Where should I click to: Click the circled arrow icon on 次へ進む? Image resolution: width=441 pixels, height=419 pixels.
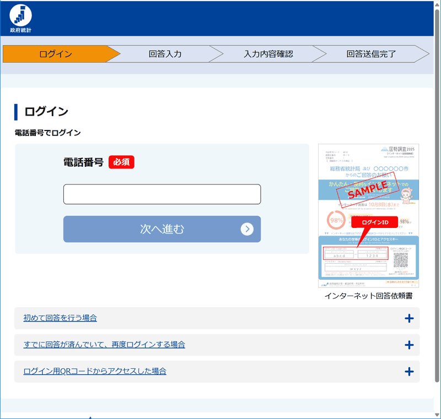(247, 229)
